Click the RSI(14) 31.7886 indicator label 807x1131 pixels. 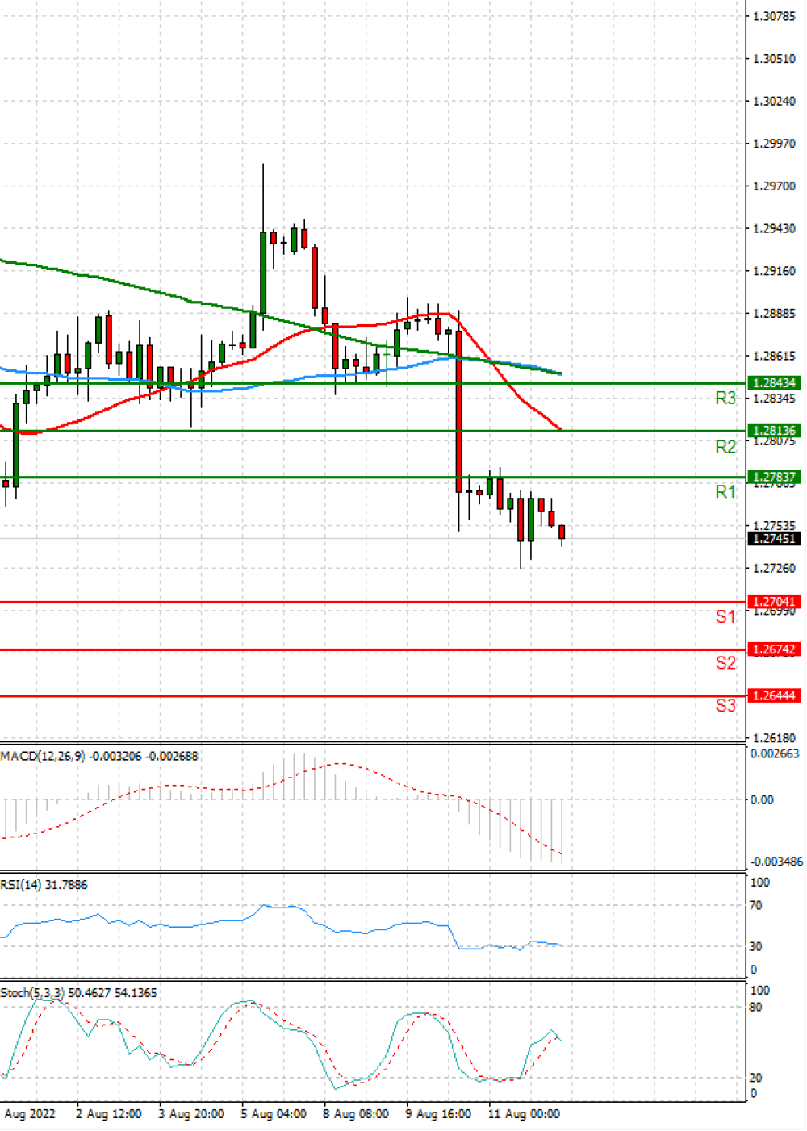(x=44, y=884)
